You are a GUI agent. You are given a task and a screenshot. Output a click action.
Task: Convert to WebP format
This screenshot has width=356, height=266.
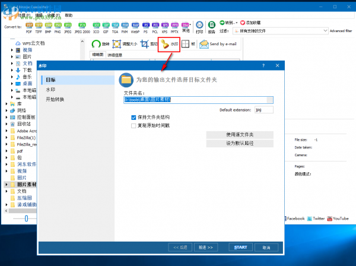pyautogui.click(x=135, y=27)
